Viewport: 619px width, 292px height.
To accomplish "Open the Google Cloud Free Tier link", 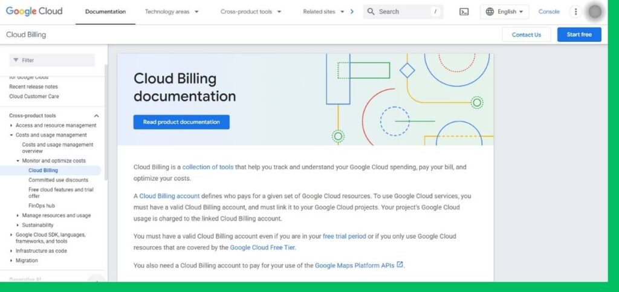I will (262, 248).
